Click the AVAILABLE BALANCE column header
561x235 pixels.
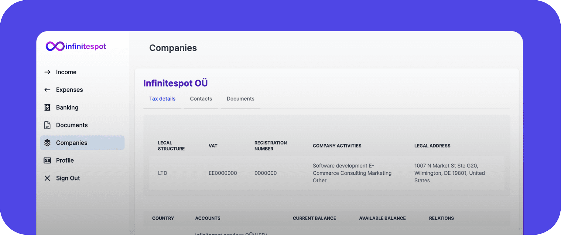pos(382,218)
